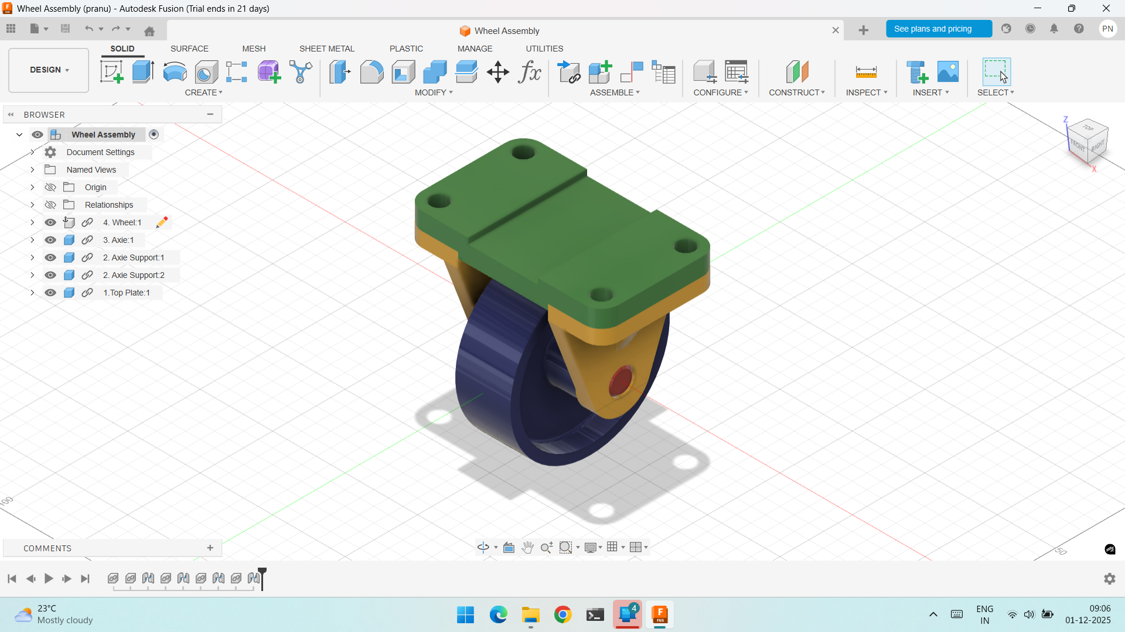Screen dimensions: 1125x632
Task: Show the Origin folder
Action: 50,187
